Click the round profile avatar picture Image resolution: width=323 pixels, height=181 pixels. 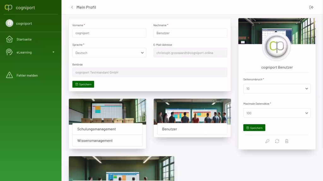pyautogui.click(x=277, y=47)
